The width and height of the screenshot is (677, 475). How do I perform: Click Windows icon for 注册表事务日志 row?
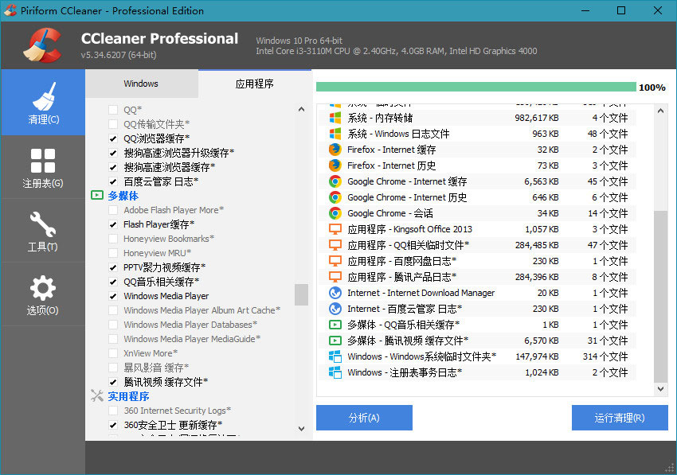(335, 372)
